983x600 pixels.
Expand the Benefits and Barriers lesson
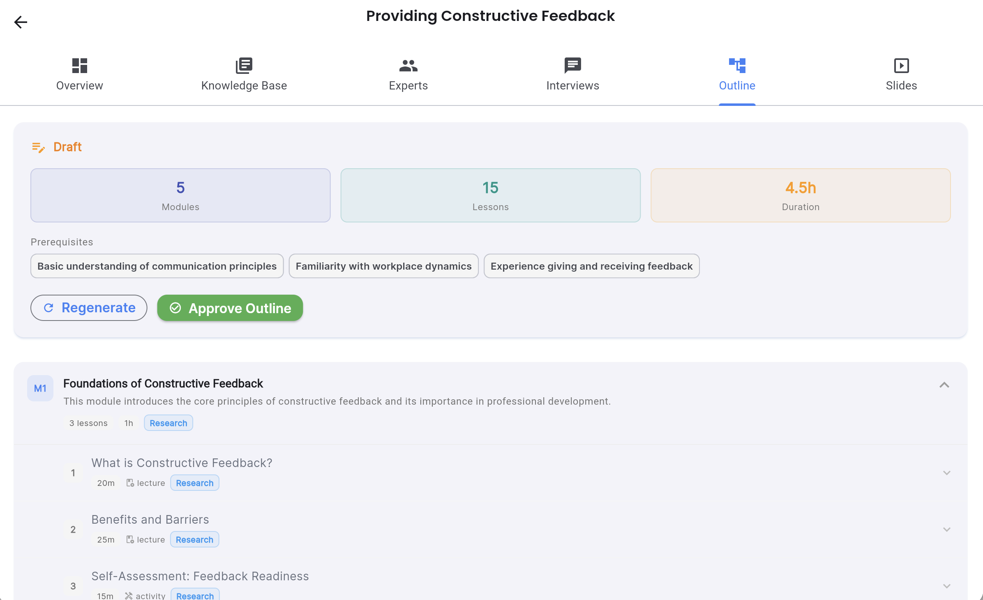(x=947, y=529)
